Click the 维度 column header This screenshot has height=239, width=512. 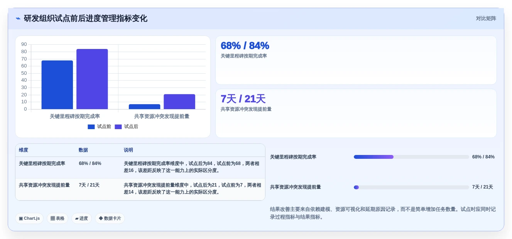(x=24, y=150)
